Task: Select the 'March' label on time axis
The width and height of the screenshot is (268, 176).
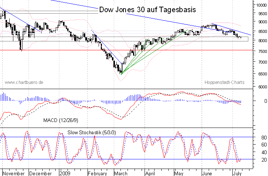Action: point(121,174)
